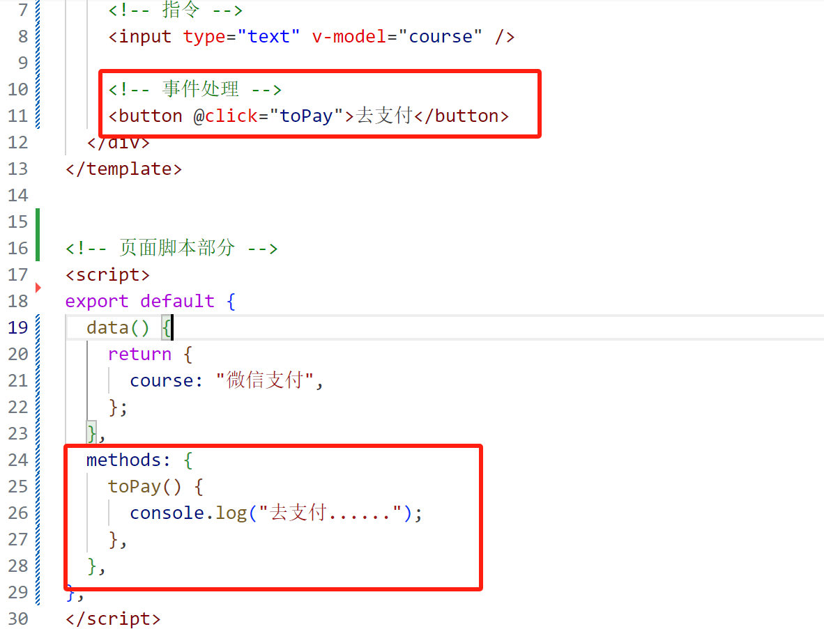
Task: Click the comment '指令' on line 7
Action: coord(181,10)
